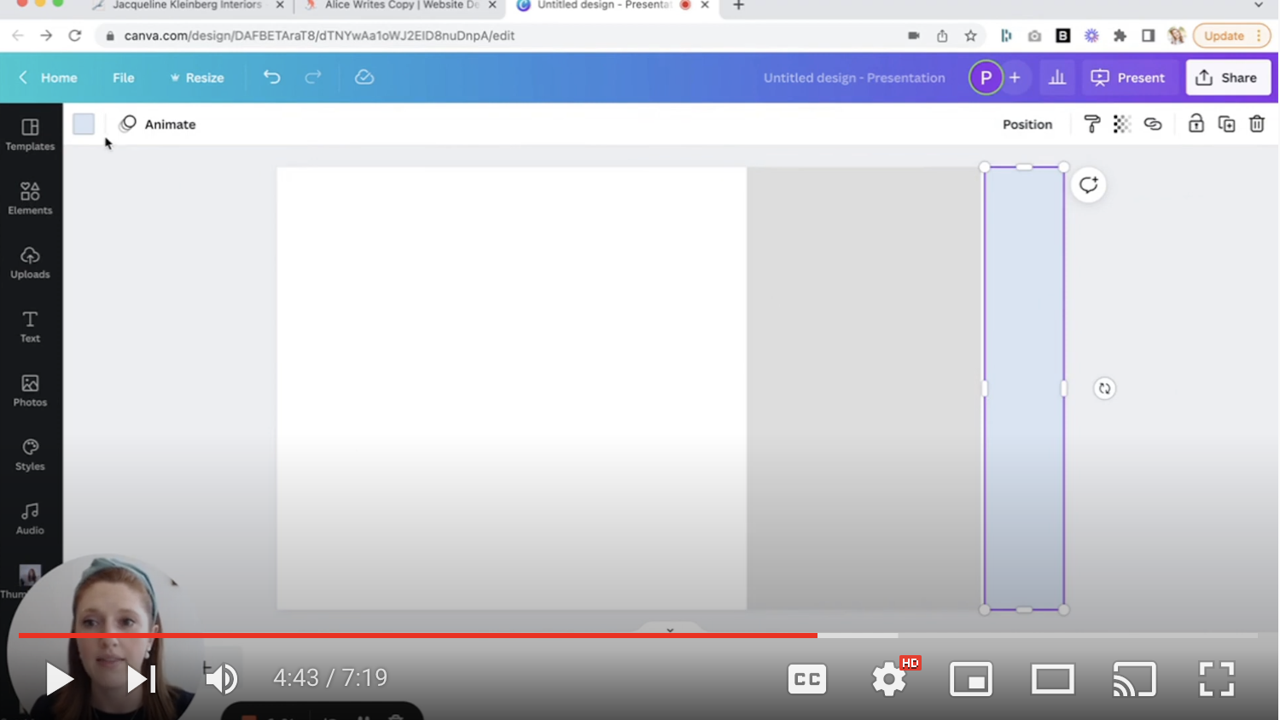Open the insights bar chart icon
The width and height of the screenshot is (1280, 720).
point(1057,78)
